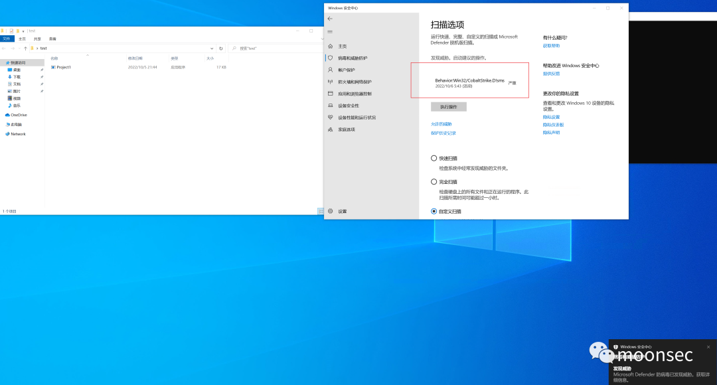The image size is (717, 385).
Task: Open 隐私设置 privacy settings link
Action: point(551,117)
